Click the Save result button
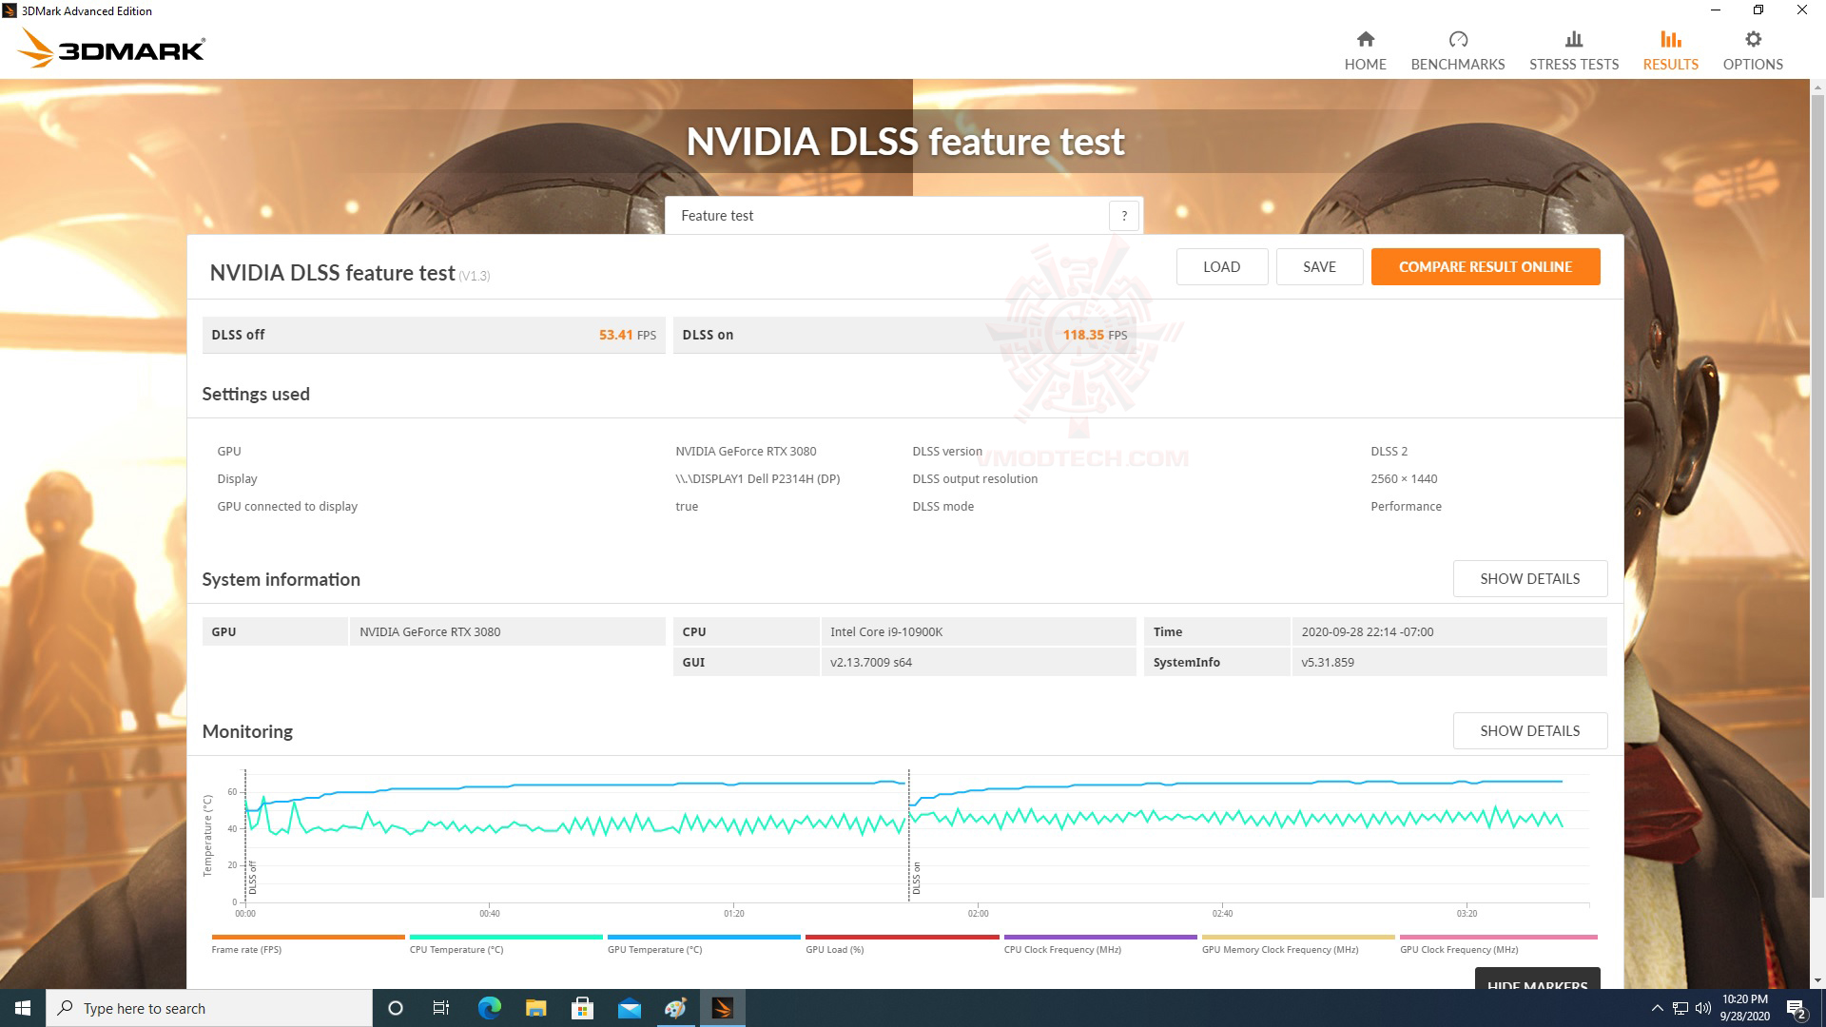 1318,267
